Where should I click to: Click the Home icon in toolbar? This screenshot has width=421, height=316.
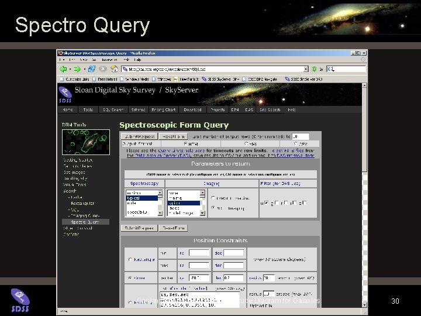click(115, 69)
